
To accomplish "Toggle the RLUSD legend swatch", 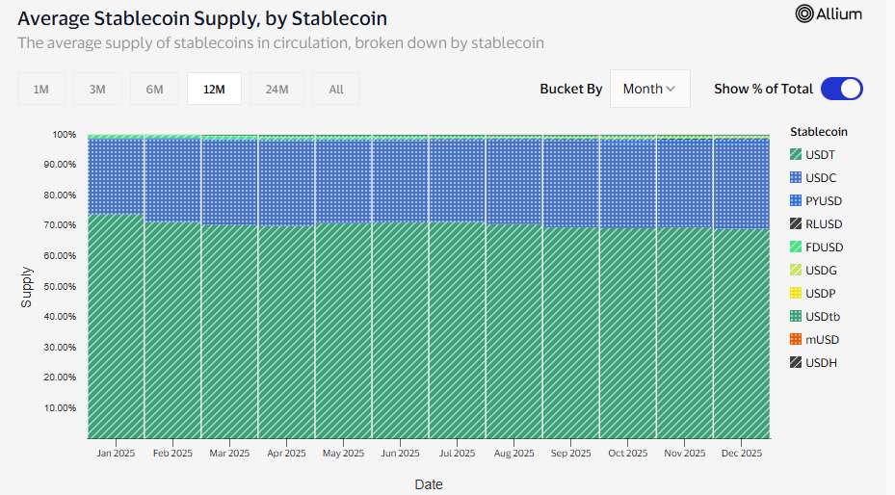I will (796, 224).
